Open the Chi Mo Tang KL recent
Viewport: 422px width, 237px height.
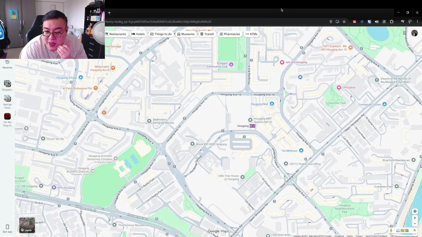7,116
